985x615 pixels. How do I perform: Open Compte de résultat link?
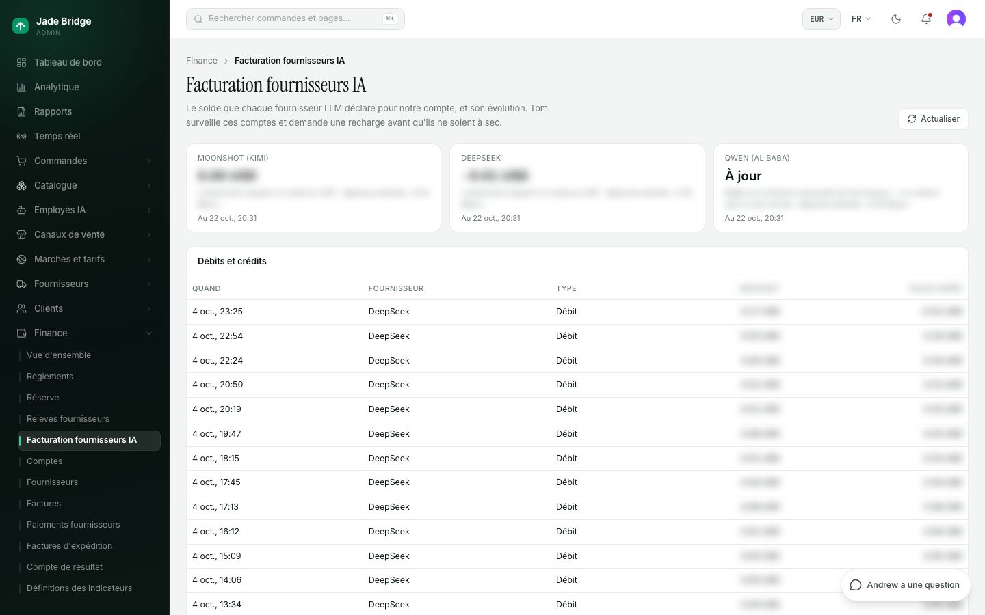point(64,567)
